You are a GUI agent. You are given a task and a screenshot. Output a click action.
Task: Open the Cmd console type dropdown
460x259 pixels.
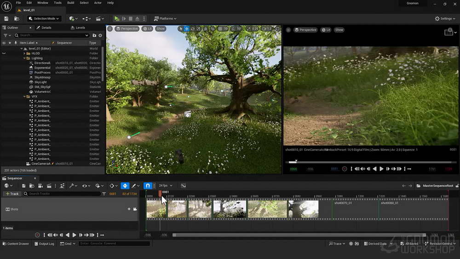click(68, 244)
